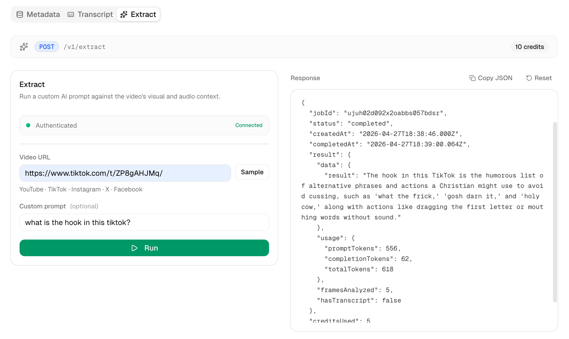Image resolution: width=569 pixels, height=339 pixels.
Task: Select the Extract tab
Action: 138,14
